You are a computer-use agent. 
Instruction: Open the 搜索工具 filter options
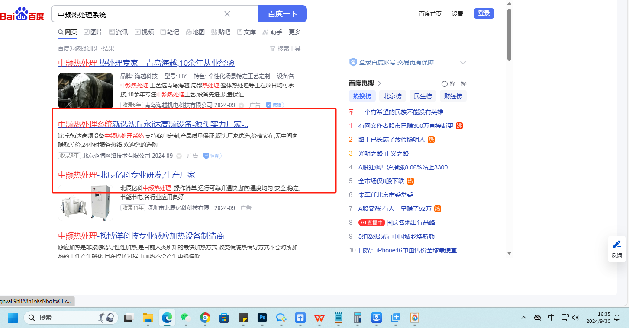point(285,48)
